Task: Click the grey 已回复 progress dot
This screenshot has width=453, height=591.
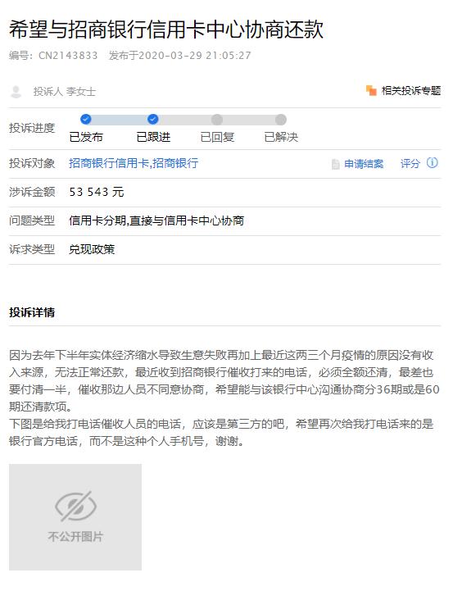Action: pos(217,120)
